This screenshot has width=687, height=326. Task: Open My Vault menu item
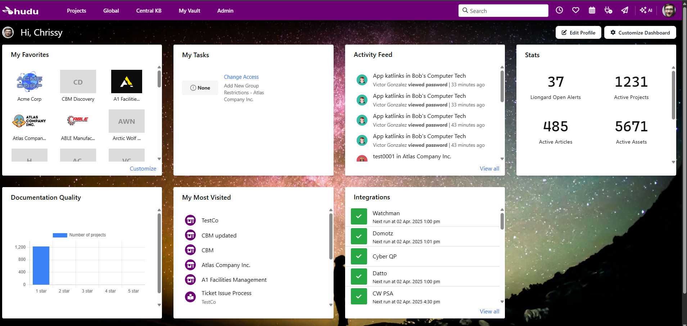[189, 11]
